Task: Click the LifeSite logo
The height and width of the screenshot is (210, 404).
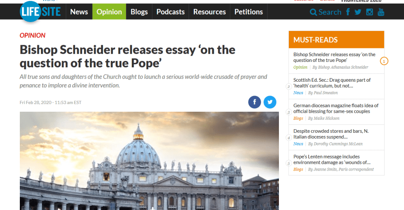Action: pos(40,12)
